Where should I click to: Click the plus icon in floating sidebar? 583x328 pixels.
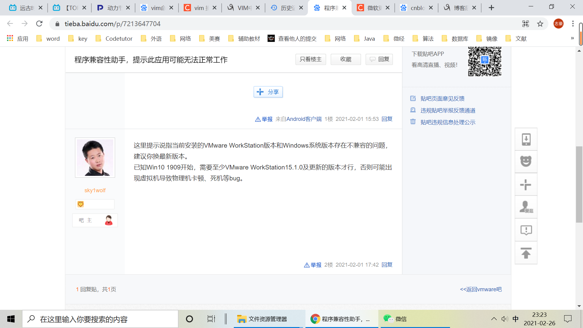point(526,185)
